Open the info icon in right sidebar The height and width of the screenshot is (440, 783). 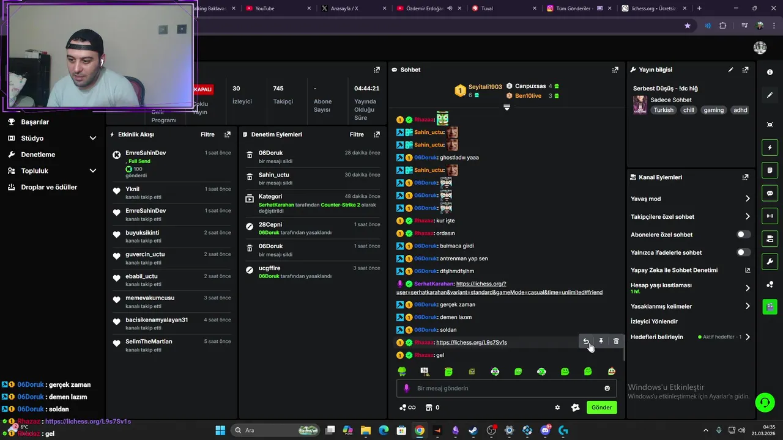click(x=770, y=72)
